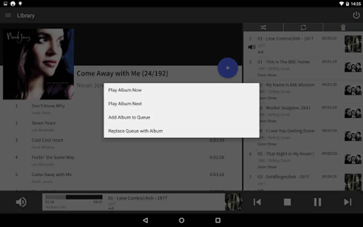
Task: Click the blue play album button
Action: click(228, 68)
